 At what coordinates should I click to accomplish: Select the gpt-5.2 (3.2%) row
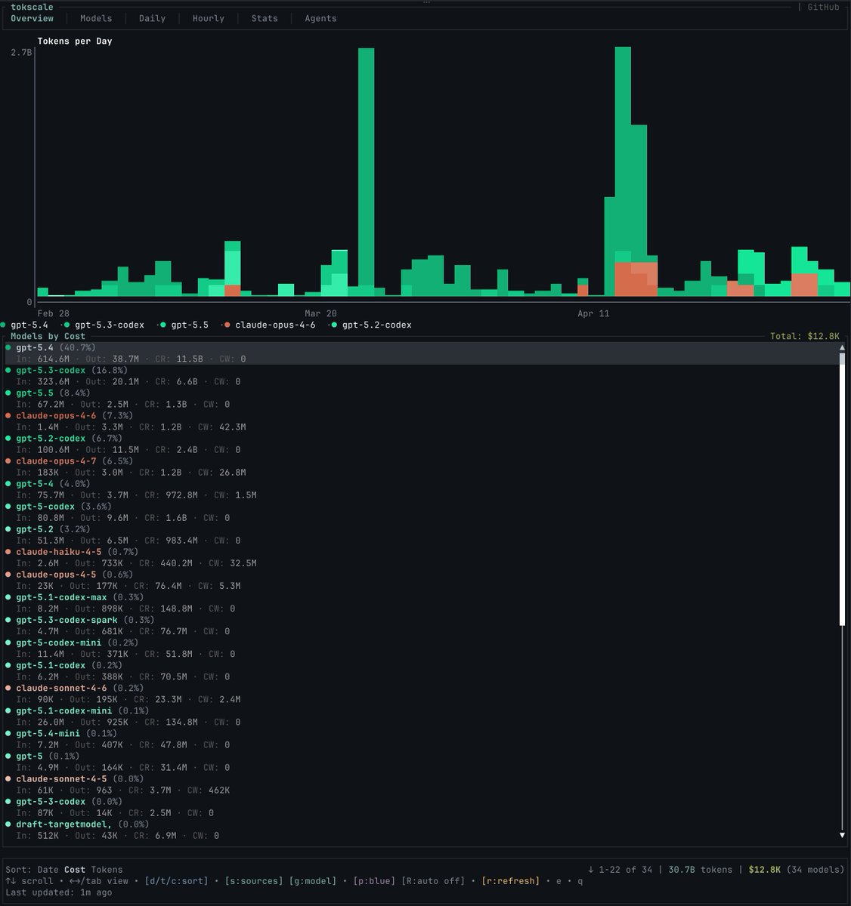coord(422,535)
